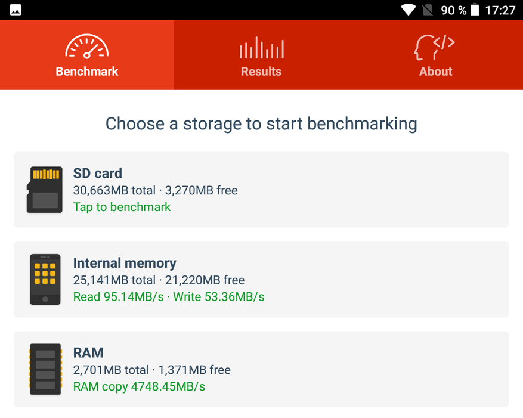
Task: Click the phone internal memory icon
Action: tap(45, 280)
